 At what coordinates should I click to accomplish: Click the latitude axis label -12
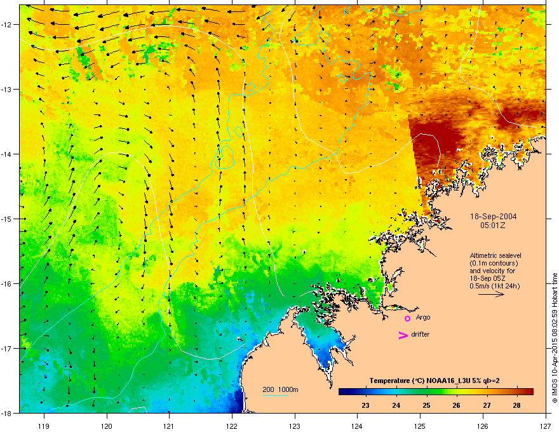point(6,25)
